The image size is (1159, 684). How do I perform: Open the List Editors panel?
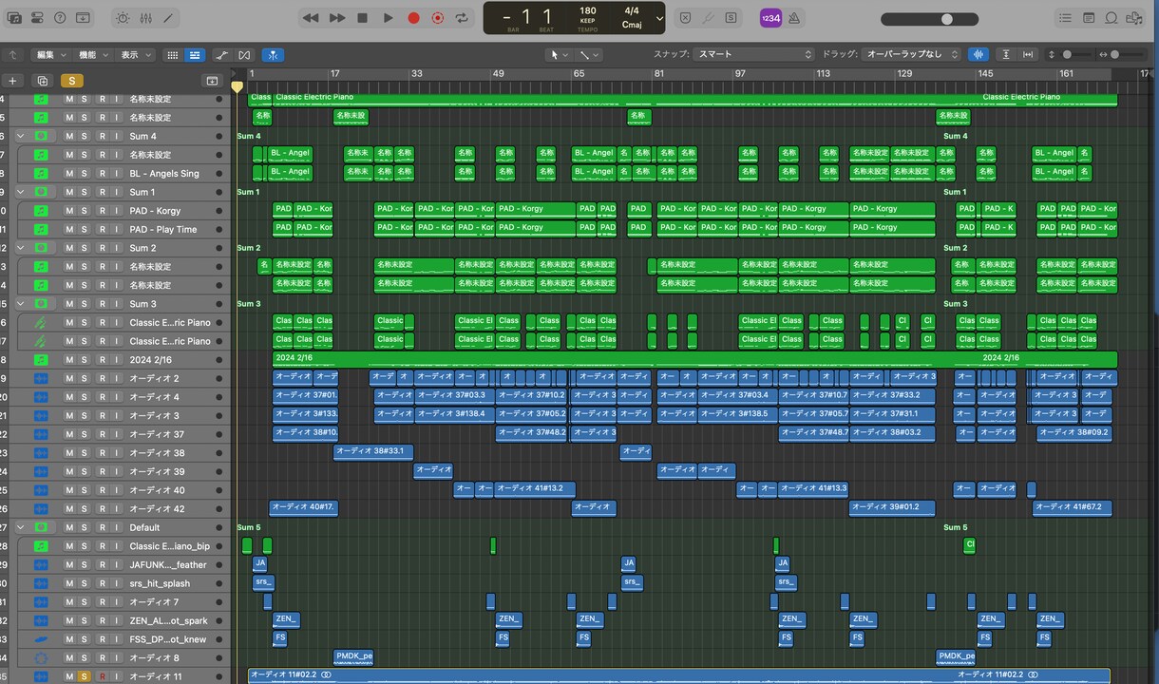1065,18
